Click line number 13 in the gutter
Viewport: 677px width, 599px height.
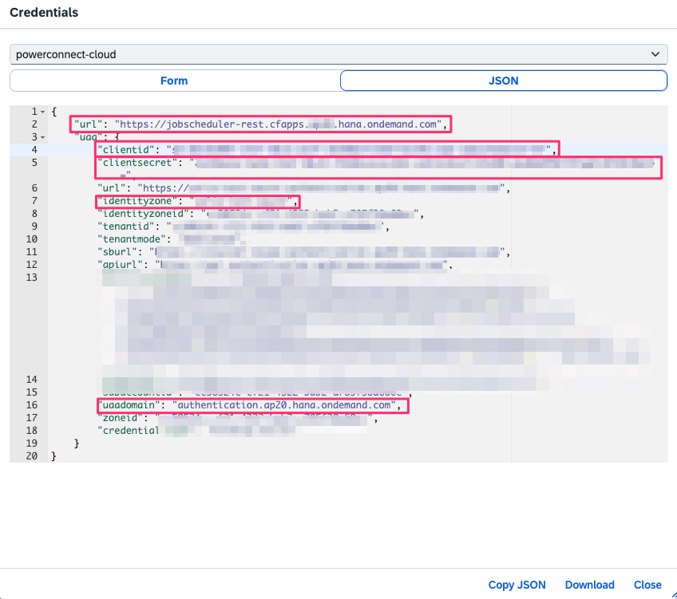pyautogui.click(x=32, y=278)
